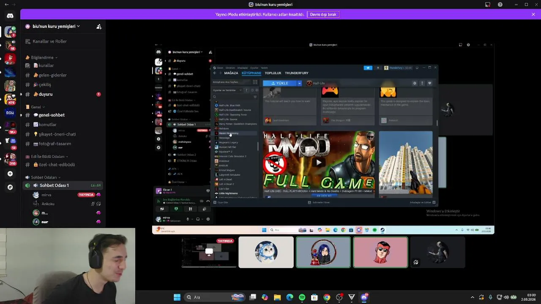This screenshot has width=541, height=304.
Task: Open Microsoft Store from the taskbar
Action: [x=314, y=297]
